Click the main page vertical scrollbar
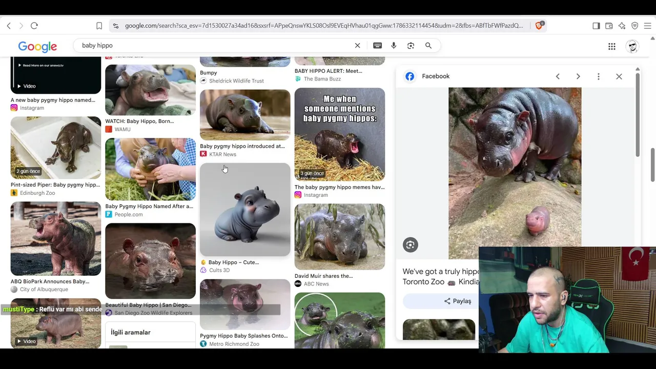This screenshot has height=369, width=656. tap(653, 164)
